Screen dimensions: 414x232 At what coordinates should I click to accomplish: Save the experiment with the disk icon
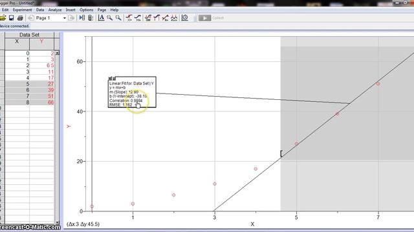coord(12,18)
